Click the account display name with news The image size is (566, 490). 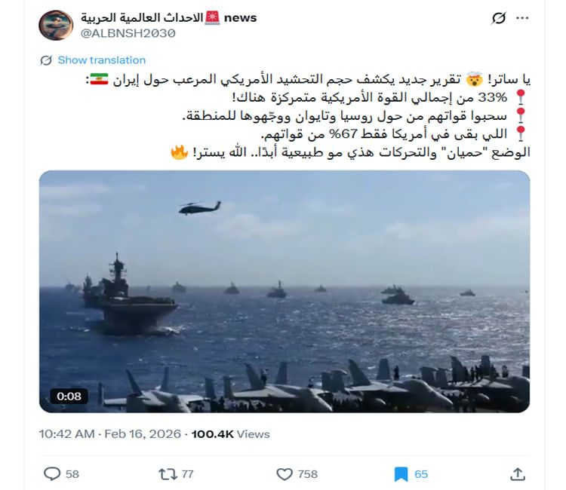pos(168,17)
